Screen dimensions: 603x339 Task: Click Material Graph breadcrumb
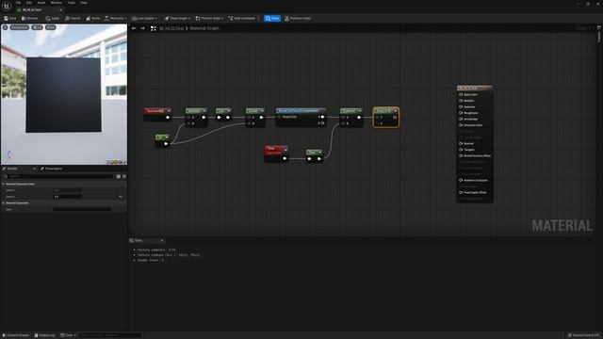click(x=204, y=28)
